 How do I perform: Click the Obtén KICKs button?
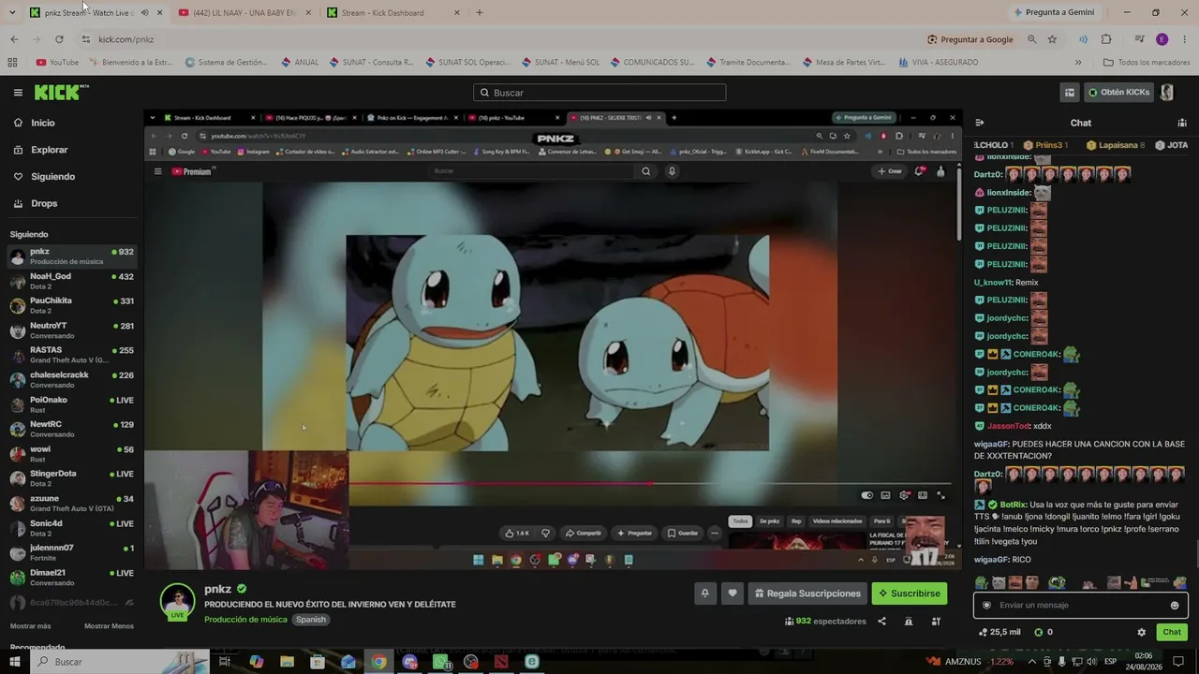1118,93
